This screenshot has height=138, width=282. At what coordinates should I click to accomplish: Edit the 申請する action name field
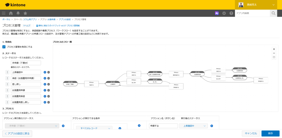point(164,126)
